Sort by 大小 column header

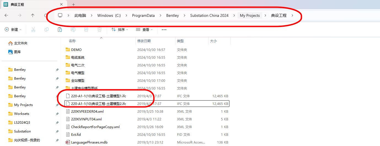pyautogui.click(x=213, y=41)
